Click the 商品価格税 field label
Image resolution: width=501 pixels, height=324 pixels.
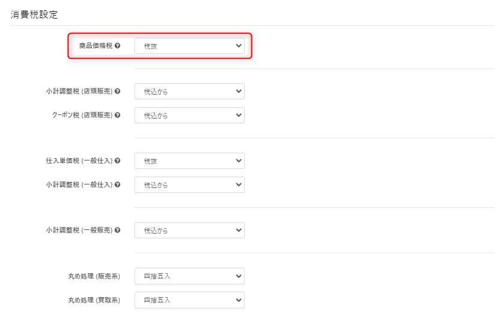95,46
